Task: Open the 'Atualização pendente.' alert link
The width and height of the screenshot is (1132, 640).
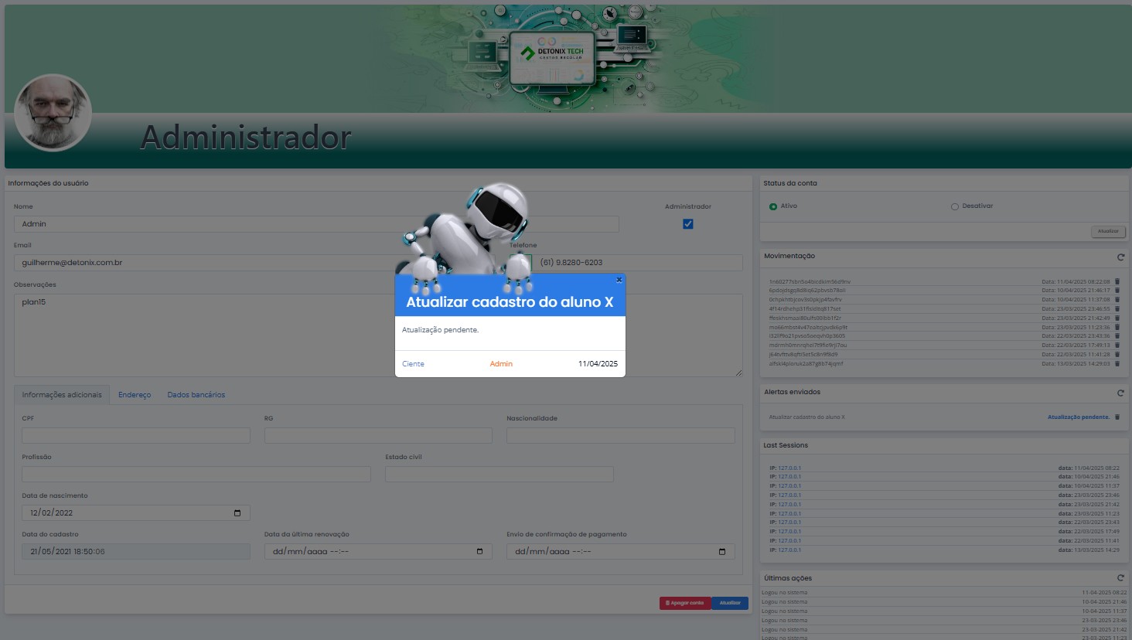Action: click(1079, 417)
